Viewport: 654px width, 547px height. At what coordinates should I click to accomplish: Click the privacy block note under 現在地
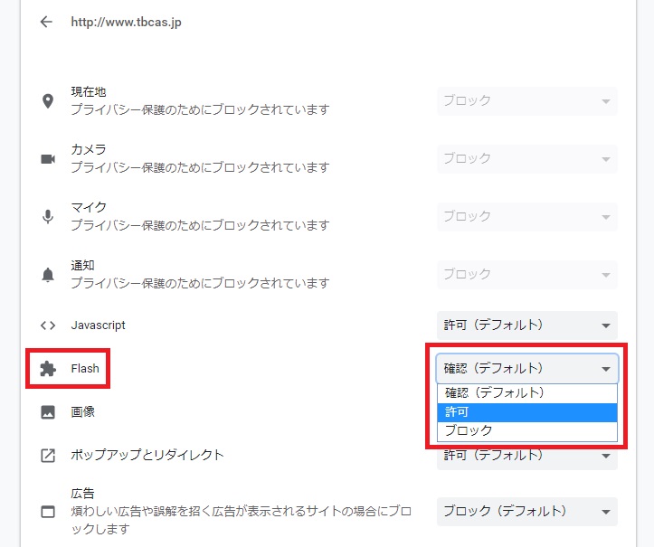[200, 109]
